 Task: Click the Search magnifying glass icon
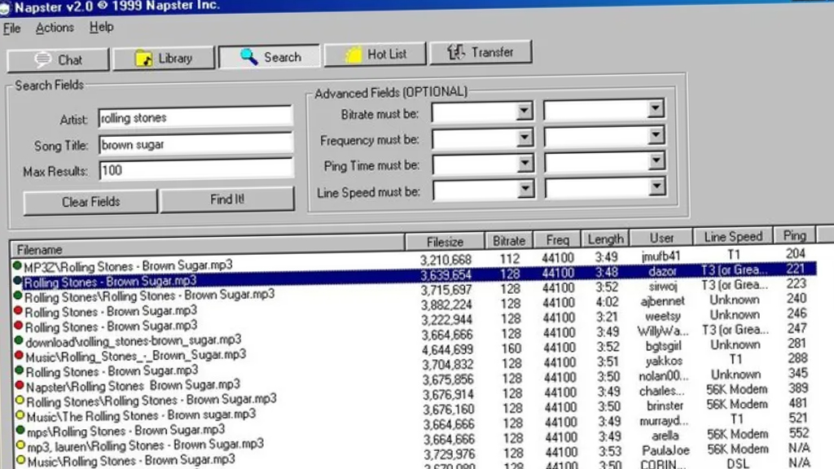(x=248, y=56)
